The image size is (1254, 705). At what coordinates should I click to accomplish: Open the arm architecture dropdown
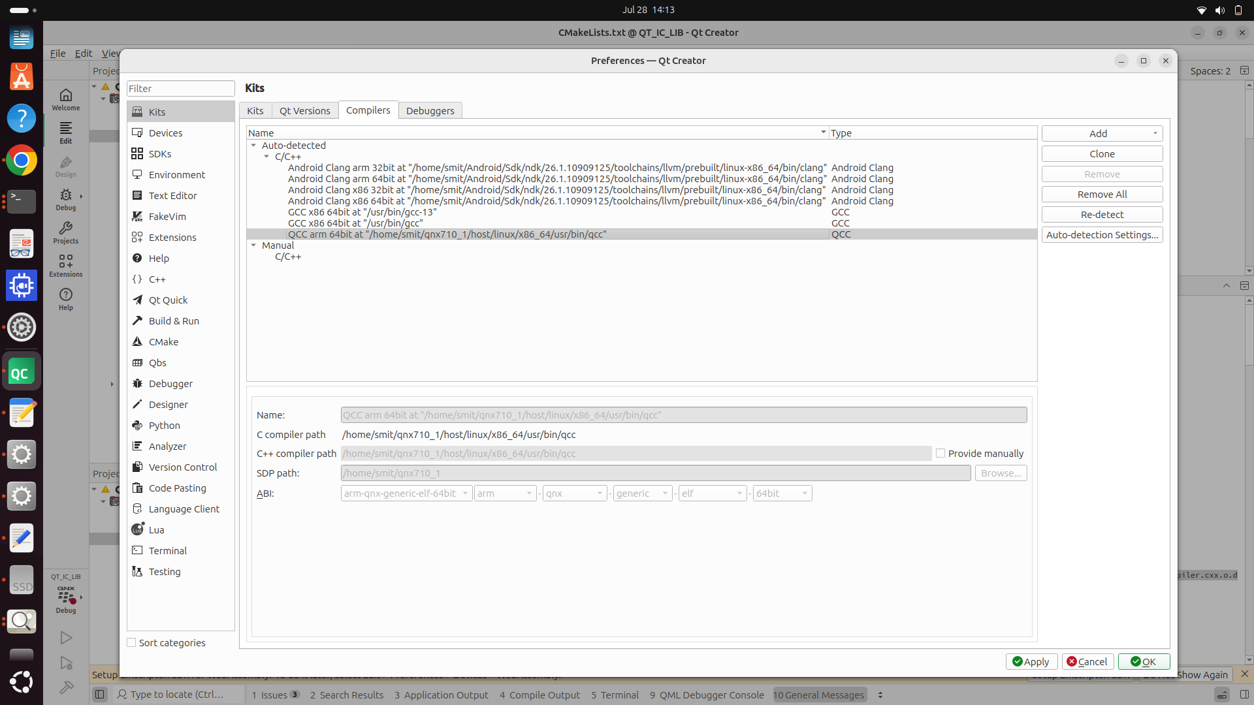pyautogui.click(x=505, y=493)
